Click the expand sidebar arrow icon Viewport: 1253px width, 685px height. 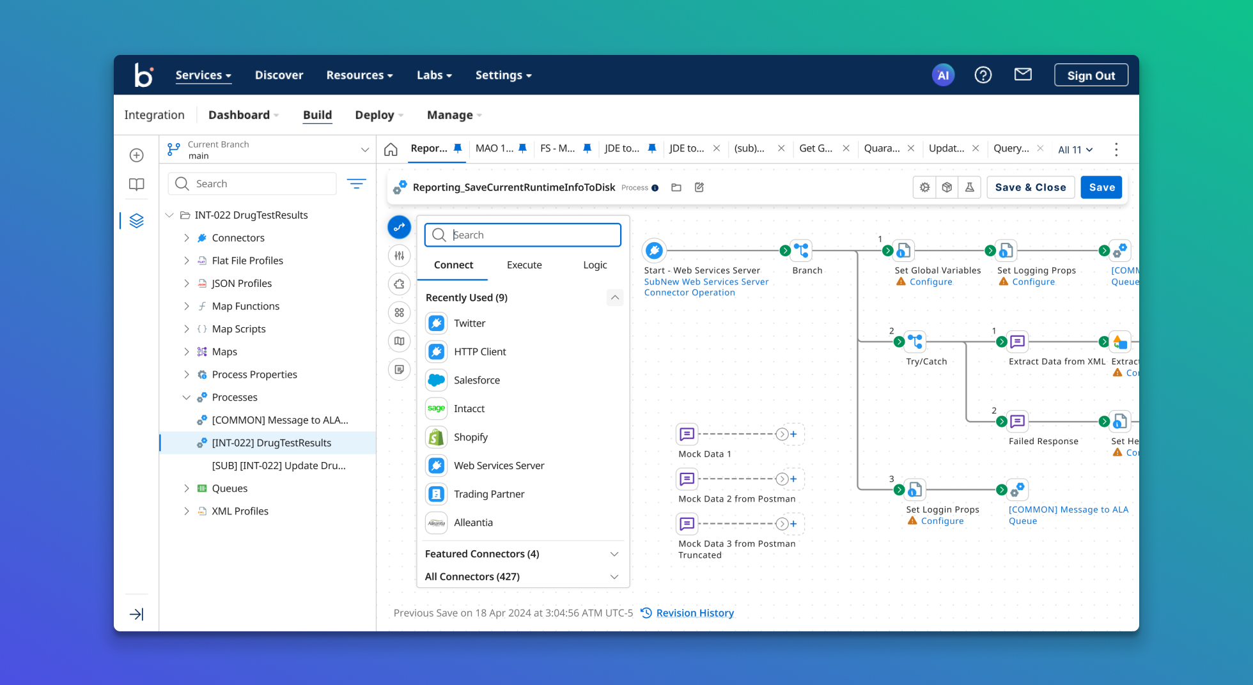coord(136,614)
